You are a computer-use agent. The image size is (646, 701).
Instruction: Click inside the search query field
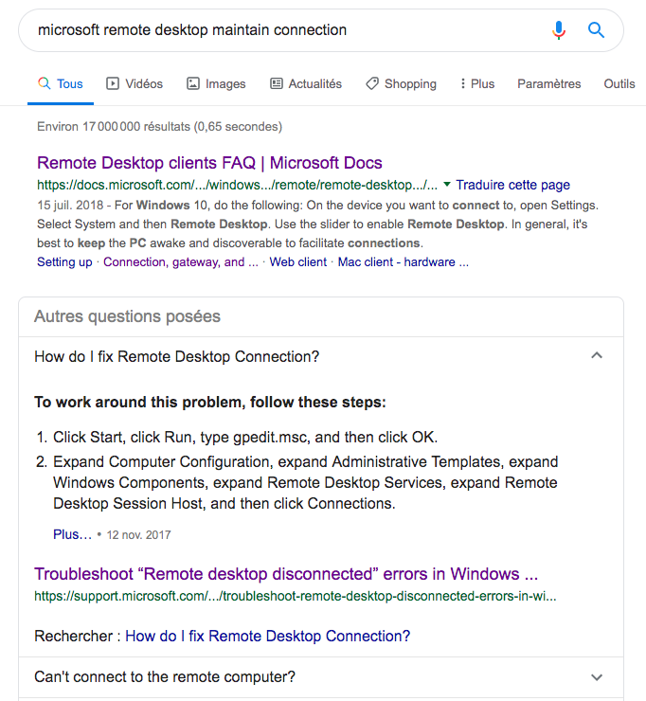click(x=286, y=30)
